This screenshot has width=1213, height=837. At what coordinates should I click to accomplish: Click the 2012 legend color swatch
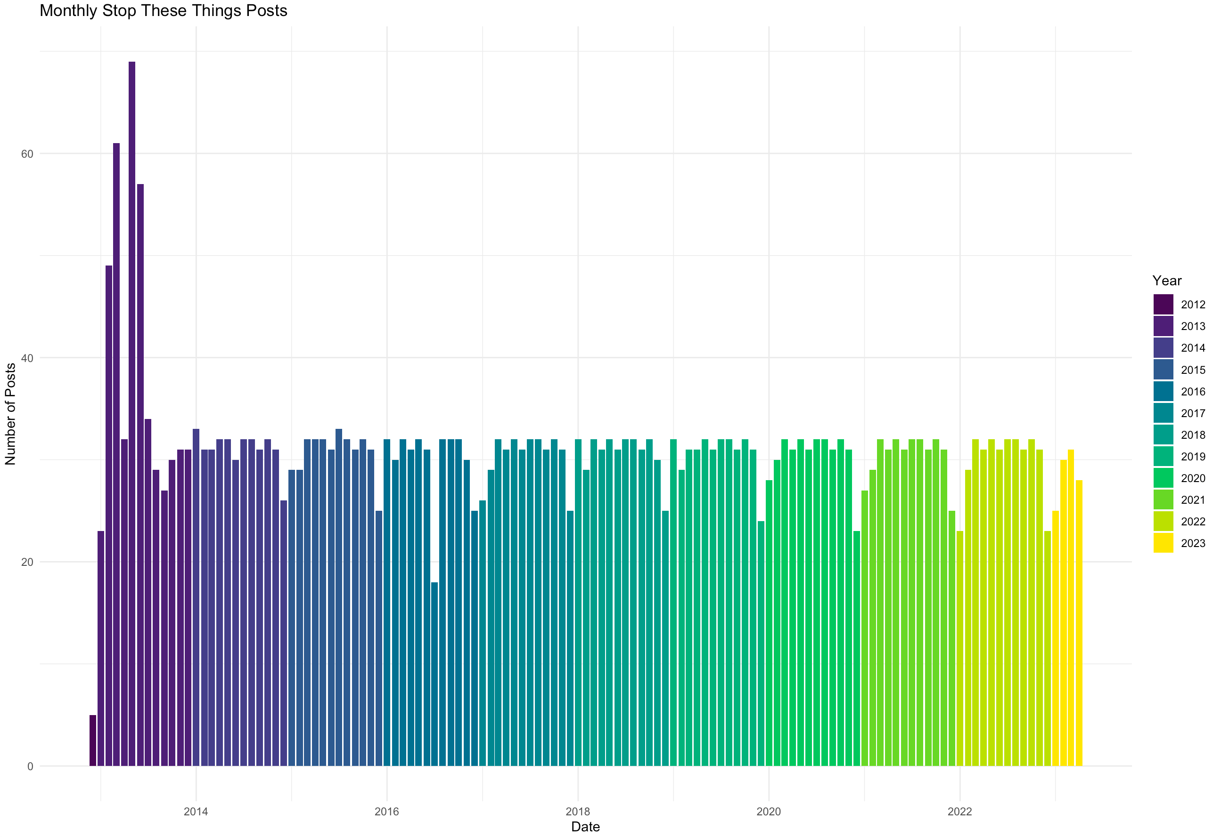point(1163,304)
